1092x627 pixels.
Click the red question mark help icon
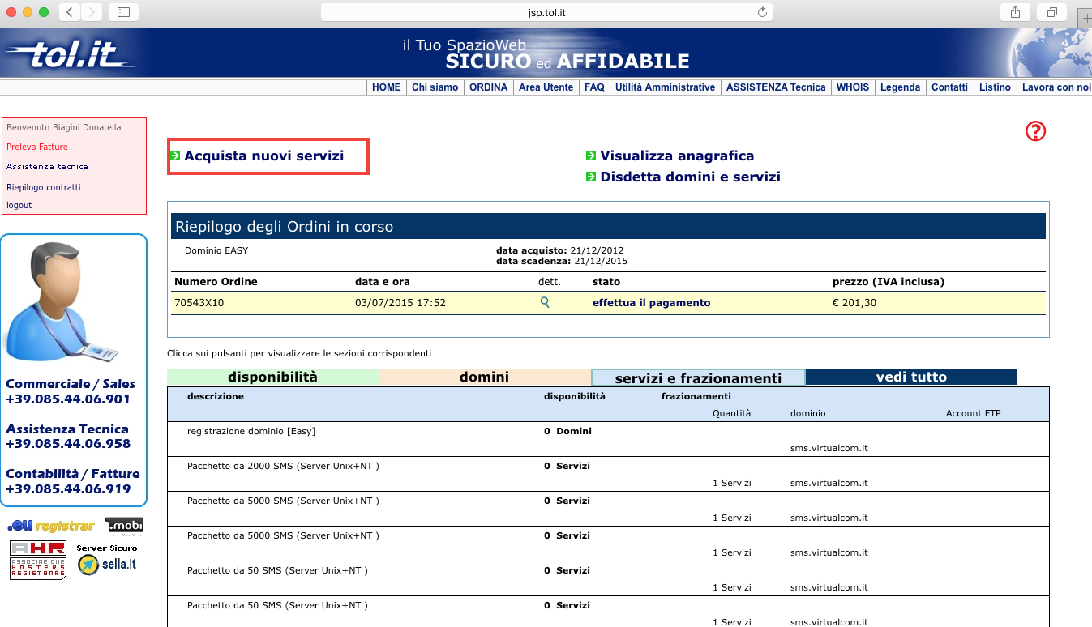(x=1035, y=131)
